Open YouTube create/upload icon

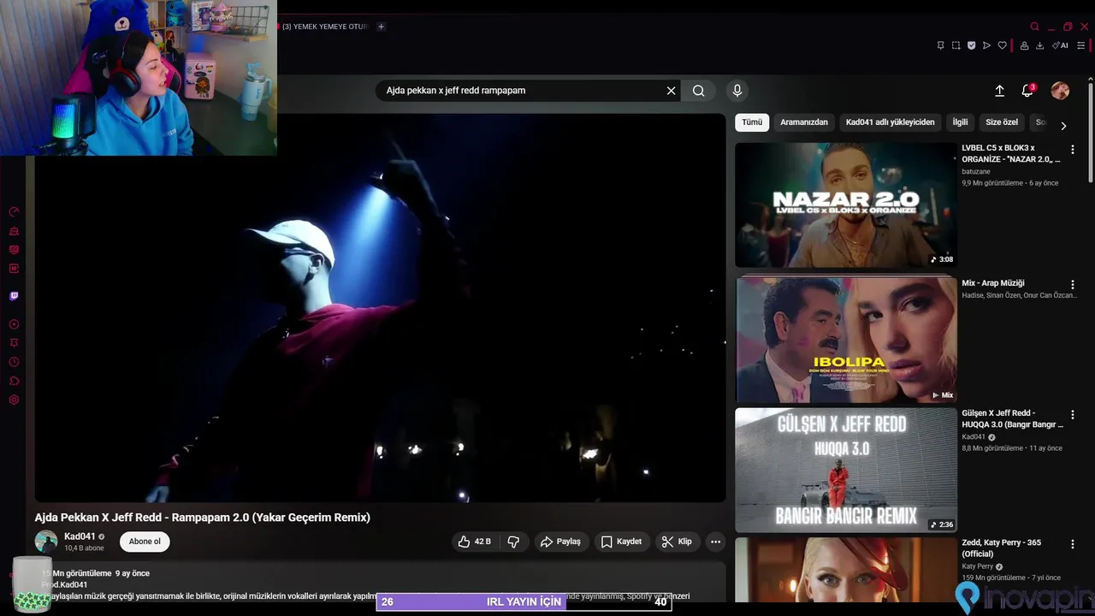coord(999,91)
